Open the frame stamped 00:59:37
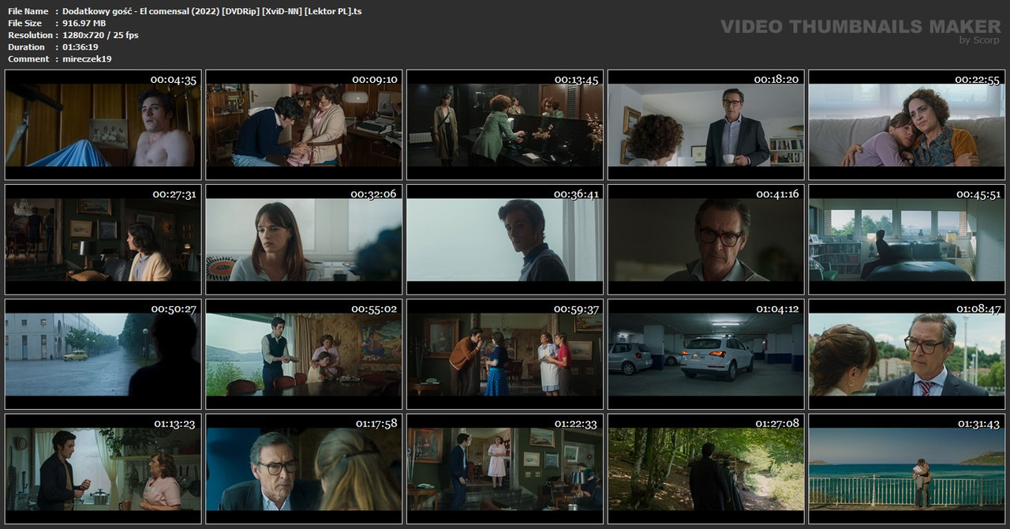 [505, 355]
